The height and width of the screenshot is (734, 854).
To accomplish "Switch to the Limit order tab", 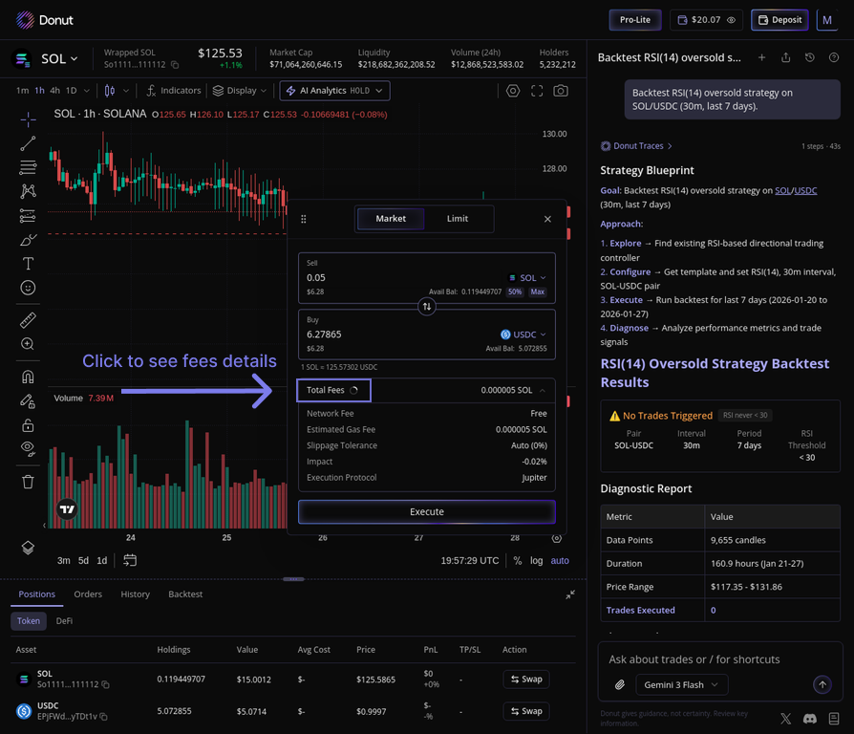I will click(458, 218).
